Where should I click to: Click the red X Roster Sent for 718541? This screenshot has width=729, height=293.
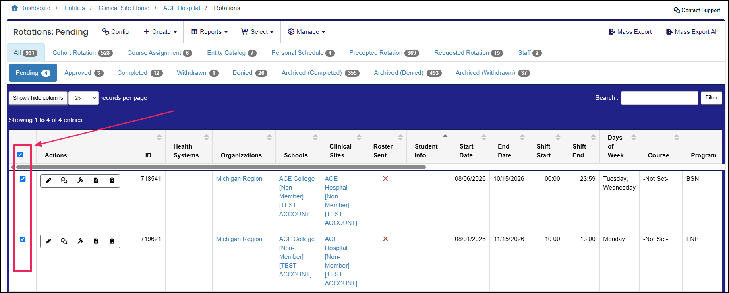(385, 178)
